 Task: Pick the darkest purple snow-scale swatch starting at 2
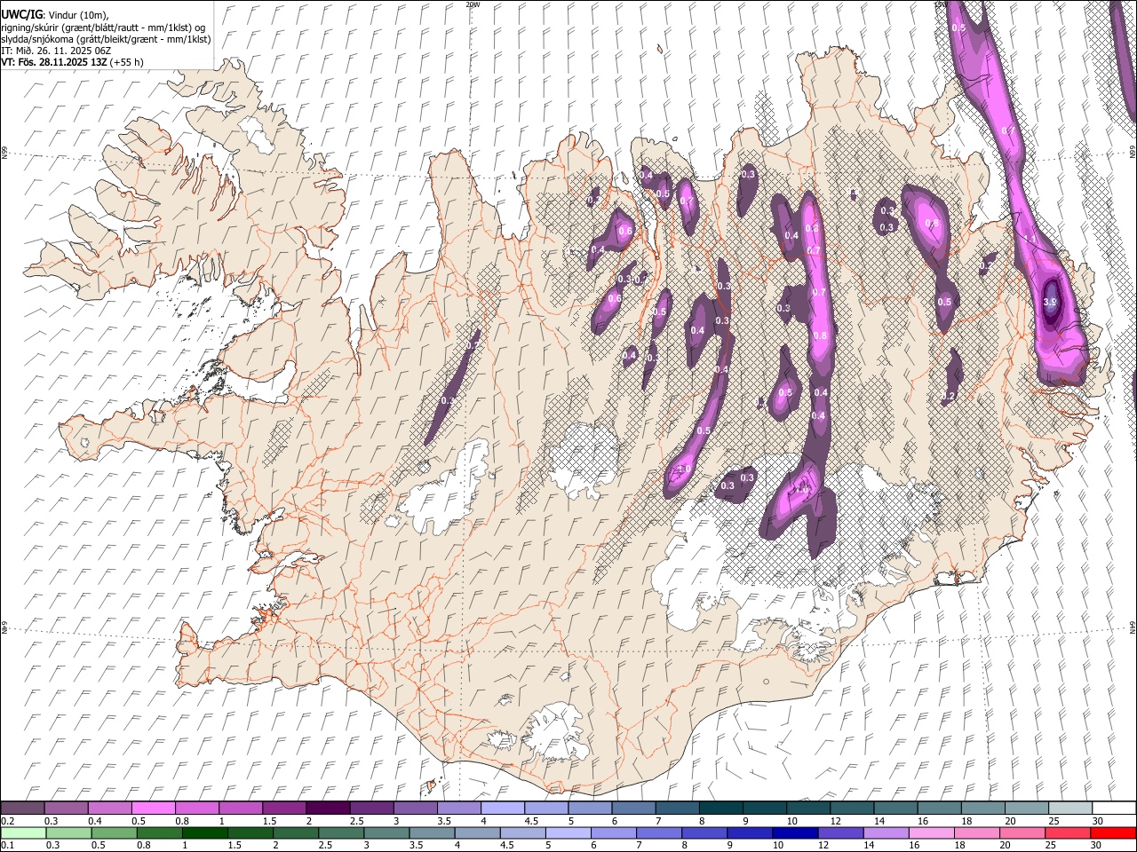pos(327,808)
